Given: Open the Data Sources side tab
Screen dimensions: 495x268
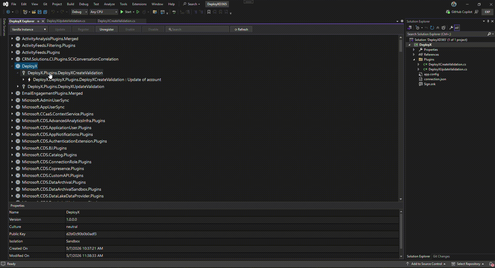Looking at the screenshot, I should coord(4,27).
